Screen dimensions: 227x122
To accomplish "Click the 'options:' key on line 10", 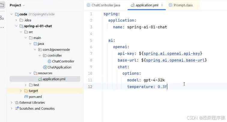I will 132,73.
